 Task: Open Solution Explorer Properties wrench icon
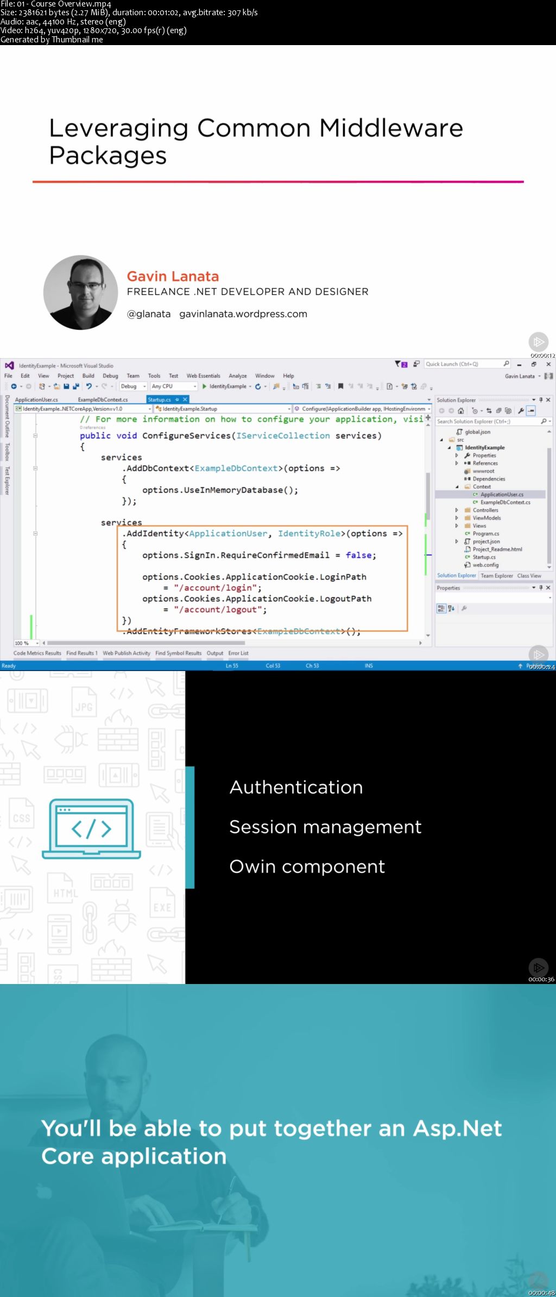coord(521,411)
